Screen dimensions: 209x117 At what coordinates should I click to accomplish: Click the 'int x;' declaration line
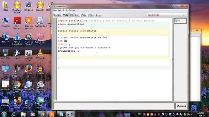point(62,41)
